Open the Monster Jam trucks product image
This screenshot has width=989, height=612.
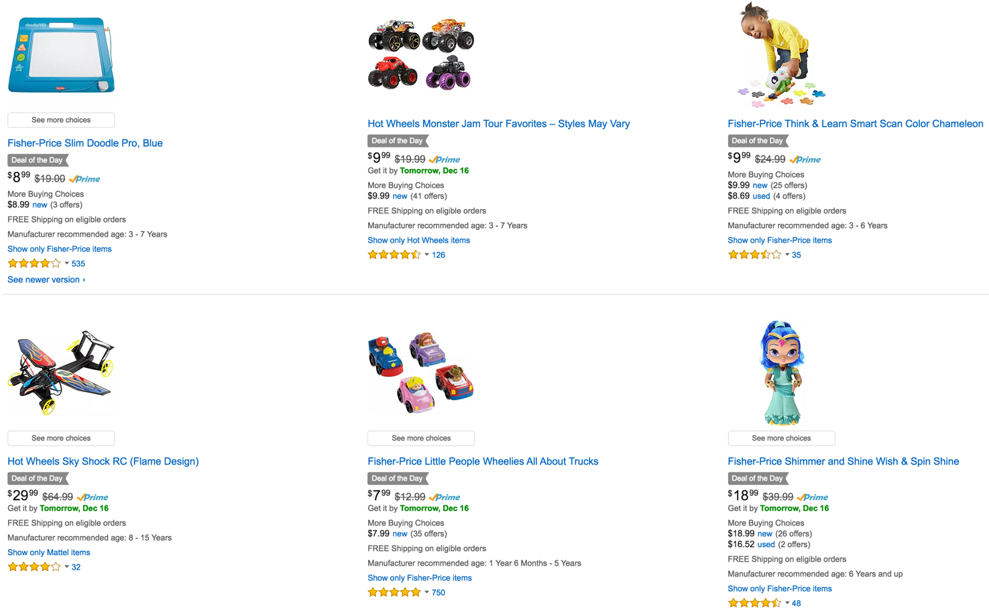421,55
